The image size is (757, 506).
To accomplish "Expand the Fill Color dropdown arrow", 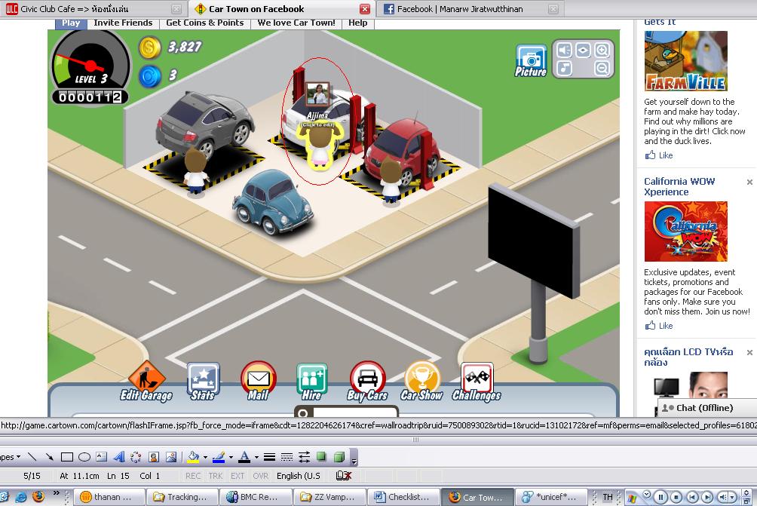I will click(205, 457).
